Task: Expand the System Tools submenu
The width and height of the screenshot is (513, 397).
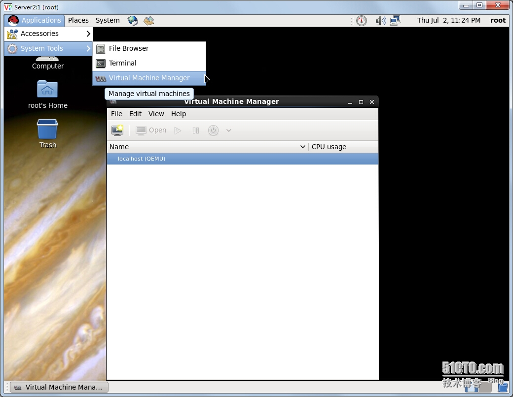Action: click(48, 48)
